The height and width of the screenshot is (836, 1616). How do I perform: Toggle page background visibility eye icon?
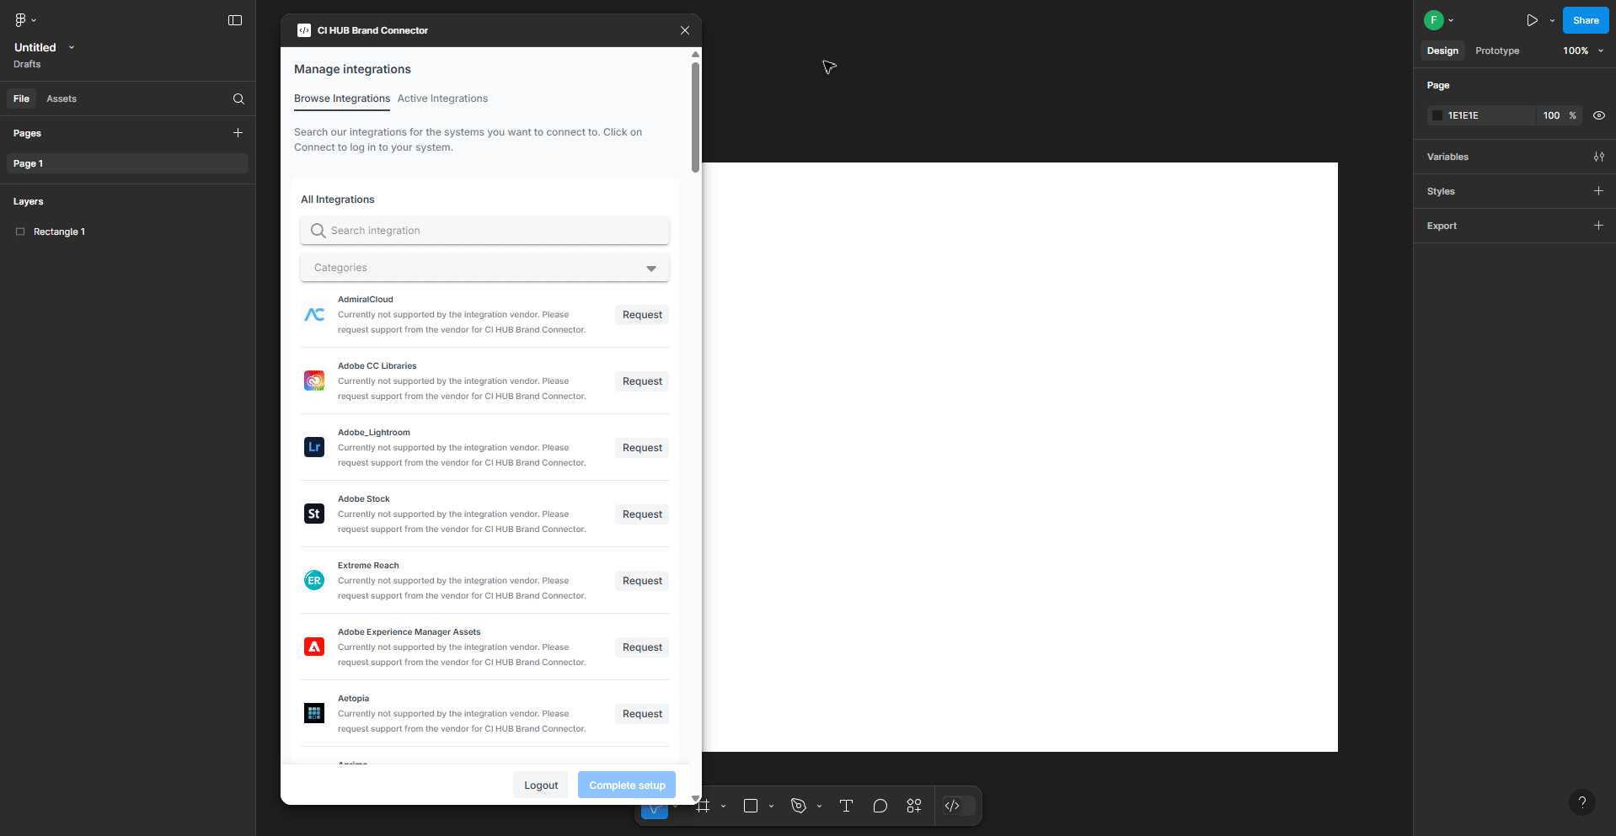(1598, 115)
